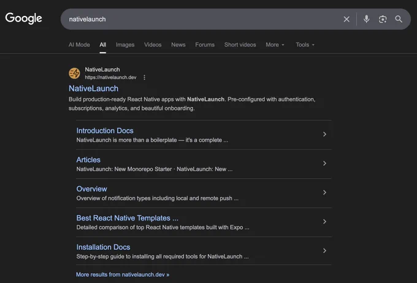Click the chevron on Introduction Docs row

tap(324, 134)
